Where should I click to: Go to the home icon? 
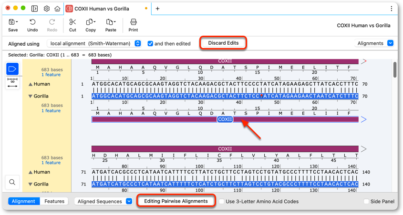57,9
